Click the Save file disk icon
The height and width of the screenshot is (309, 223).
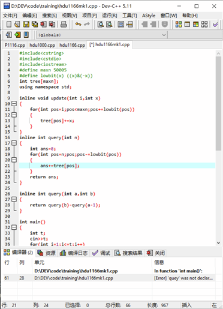click(26, 25)
